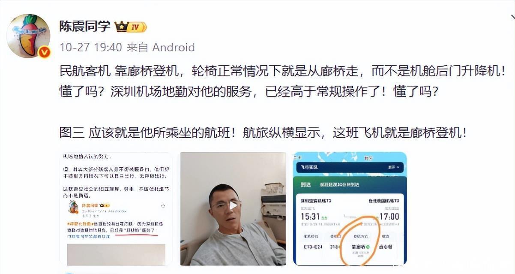Click the orange verified badge on avatar
Viewport: 515px width, 274px height.
tap(45, 52)
